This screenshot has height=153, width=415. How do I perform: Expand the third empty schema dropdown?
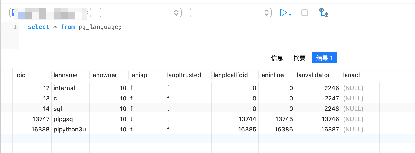pos(230,13)
